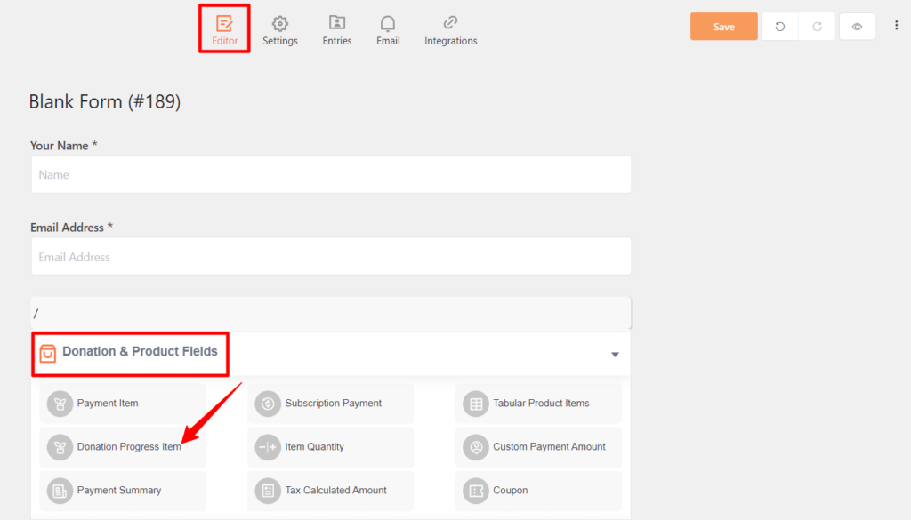Undo the last change
Image resolution: width=911 pixels, height=520 pixels.
(780, 26)
